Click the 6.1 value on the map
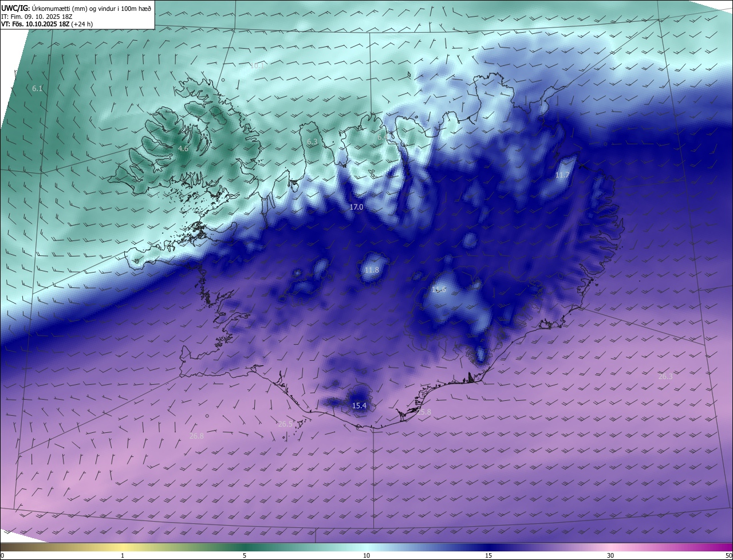The width and height of the screenshot is (733, 560). 37,89
